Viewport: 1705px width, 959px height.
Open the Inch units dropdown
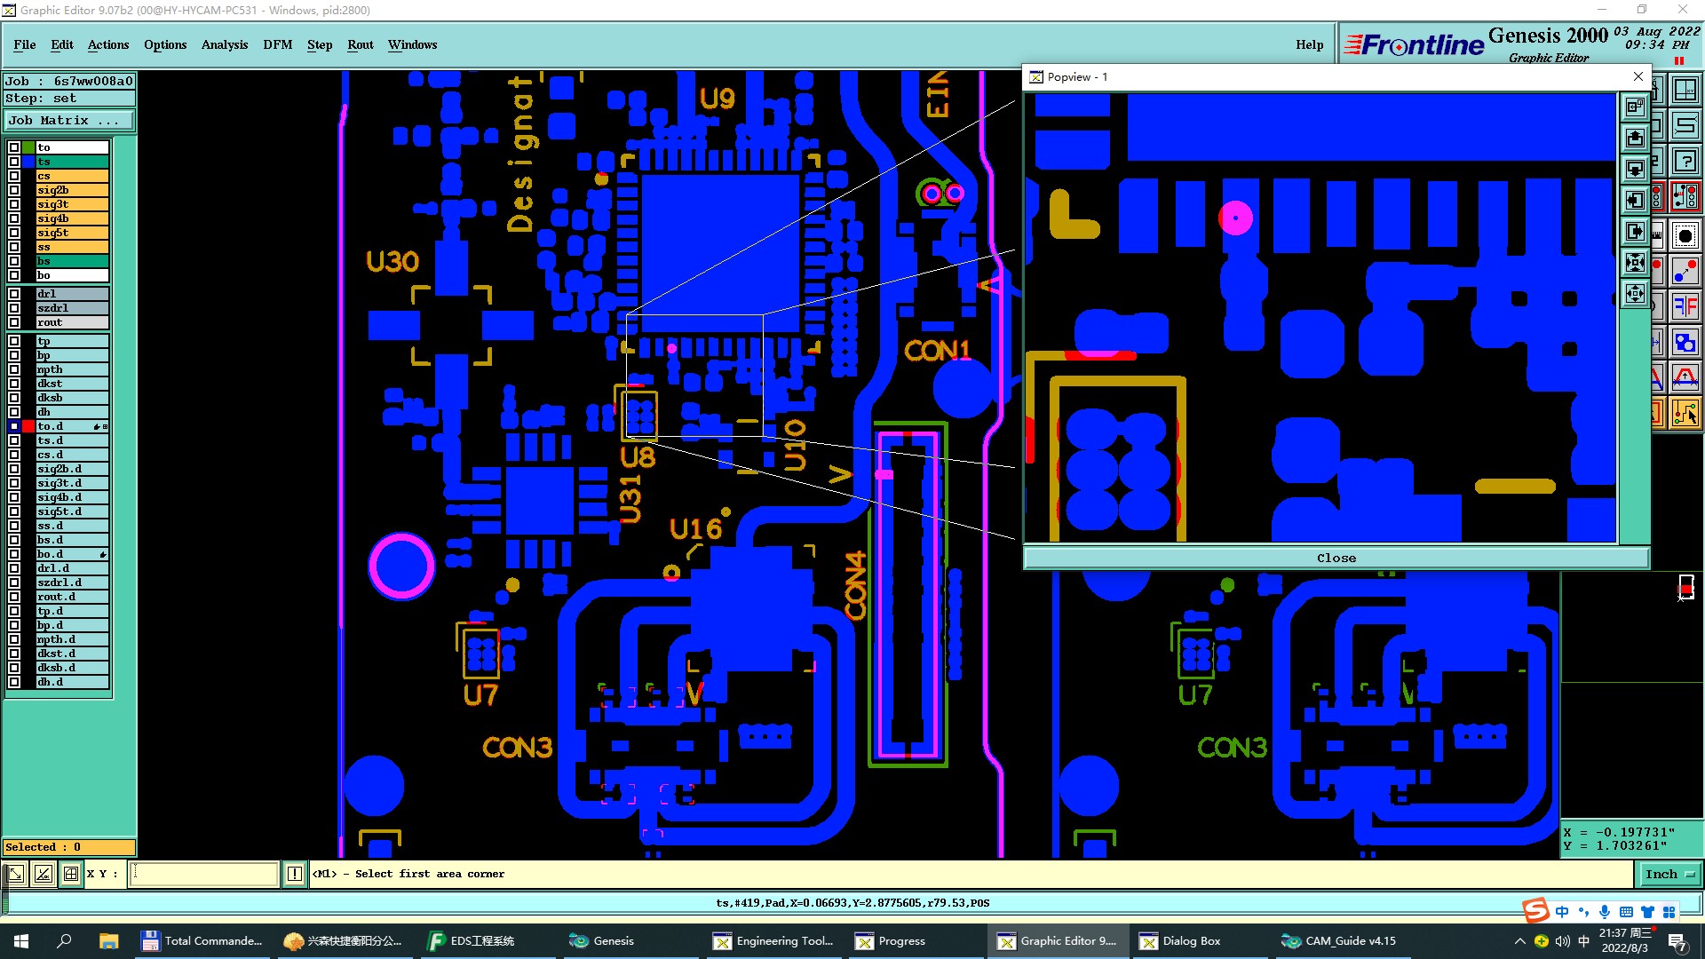1669,875
